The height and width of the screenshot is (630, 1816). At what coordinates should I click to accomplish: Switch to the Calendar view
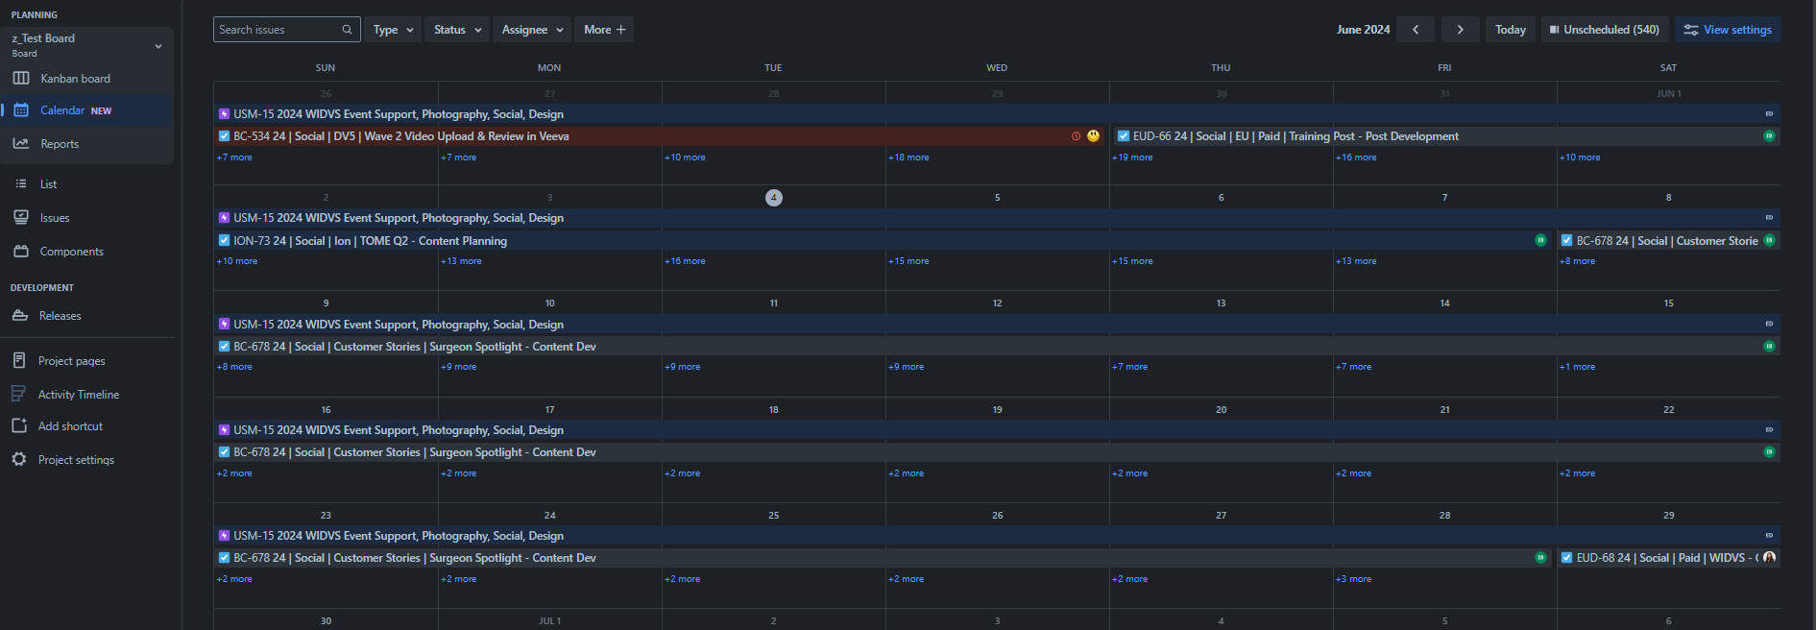[86, 110]
